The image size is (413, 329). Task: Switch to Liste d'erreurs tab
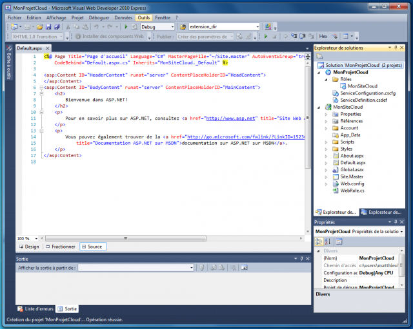pyautogui.click(x=35, y=309)
